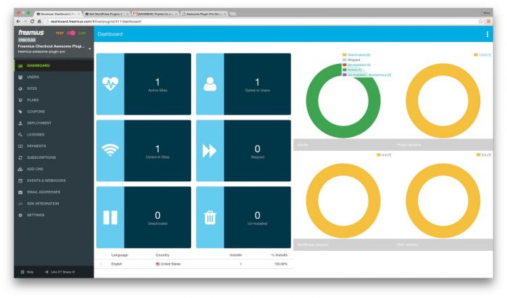Click the heartbeat icon on Active Sites card
Viewport: 507px width, 298px height.
pos(110,84)
